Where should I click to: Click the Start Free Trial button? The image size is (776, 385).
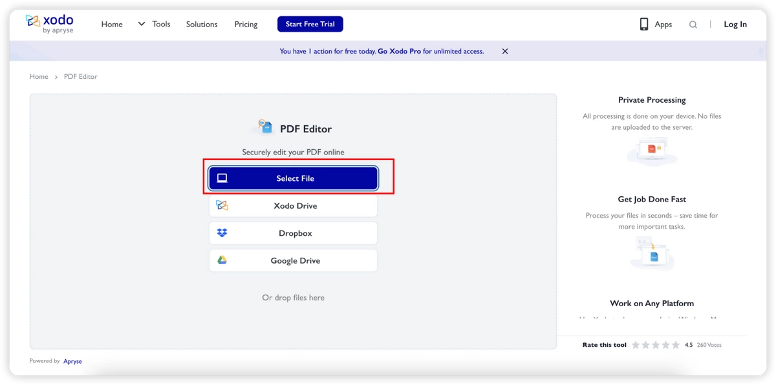tap(310, 24)
